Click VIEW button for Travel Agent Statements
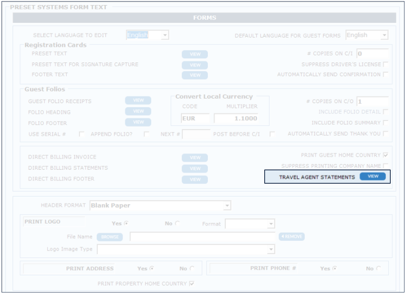The width and height of the screenshot is (406, 294). [x=373, y=177]
